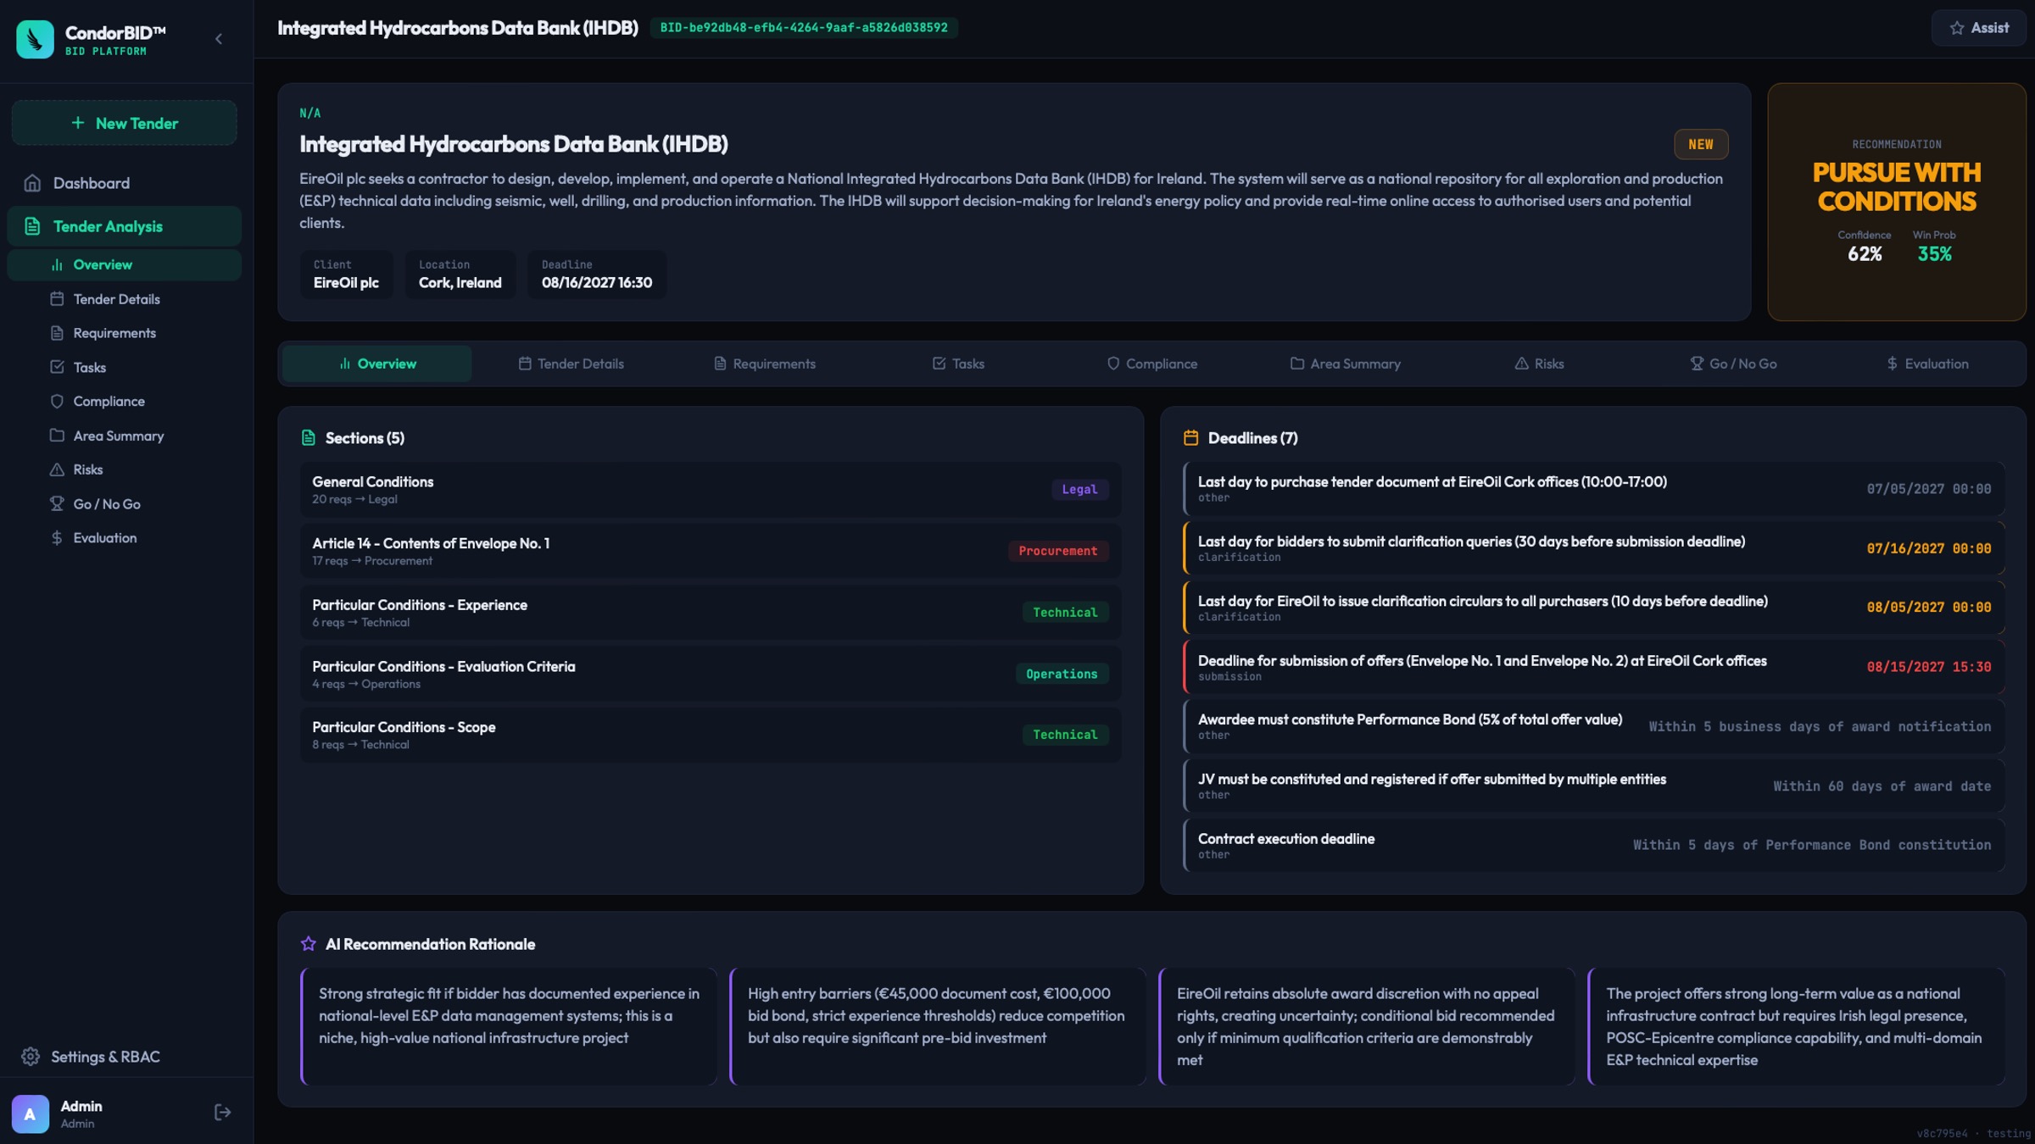Click the 62% Confidence value
Image resolution: width=2035 pixels, height=1144 pixels.
(1865, 254)
